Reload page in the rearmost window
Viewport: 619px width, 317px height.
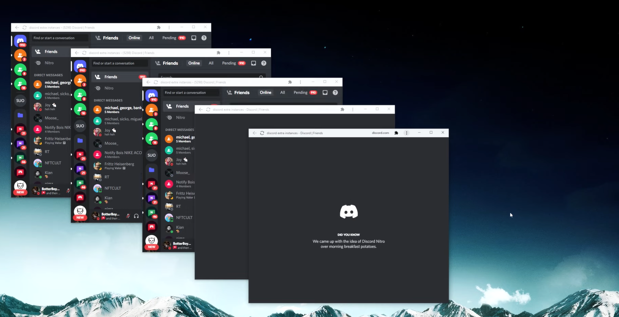pos(24,27)
